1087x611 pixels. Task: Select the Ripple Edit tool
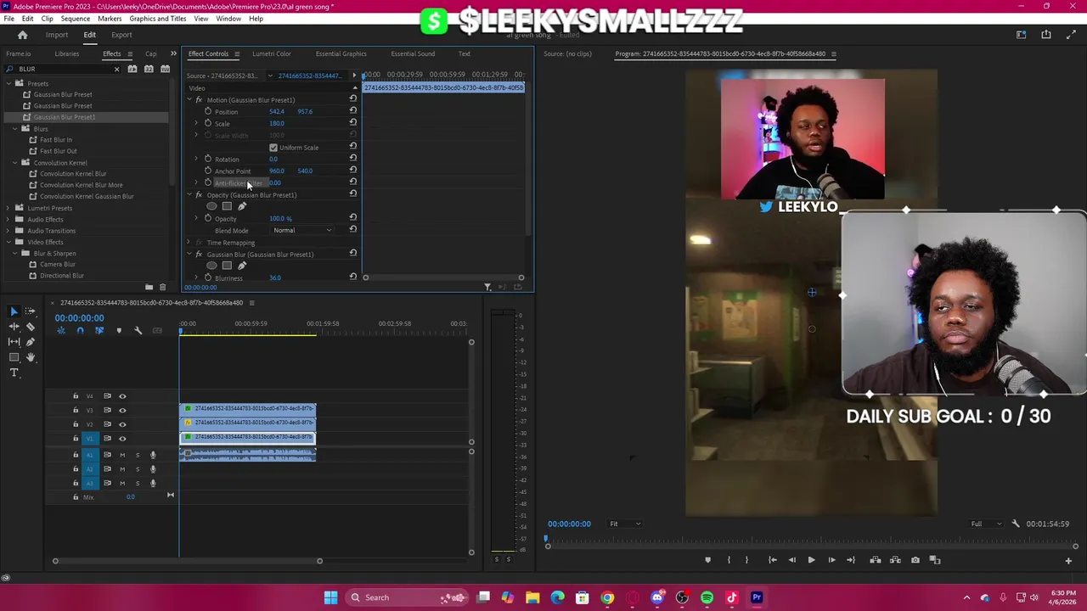14,327
